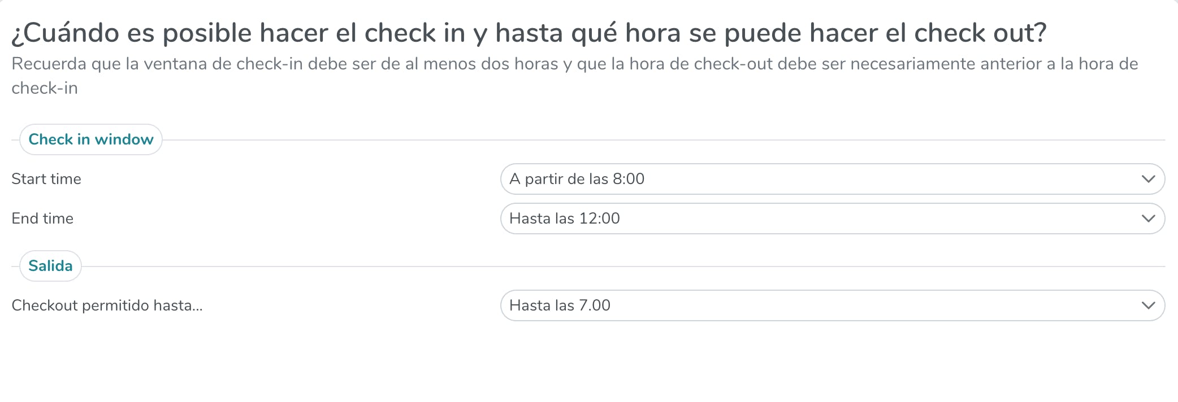The height and width of the screenshot is (402, 1178).
Task: Open the Start time dropdown
Action: tap(831, 179)
